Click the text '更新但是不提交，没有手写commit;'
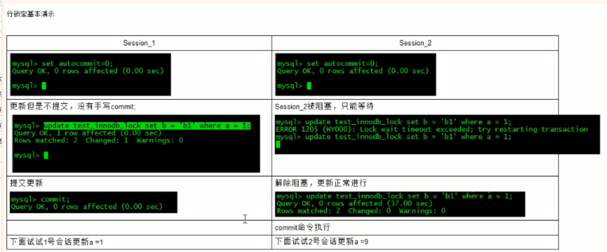This screenshot has width=607, height=252. tap(72, 106)
